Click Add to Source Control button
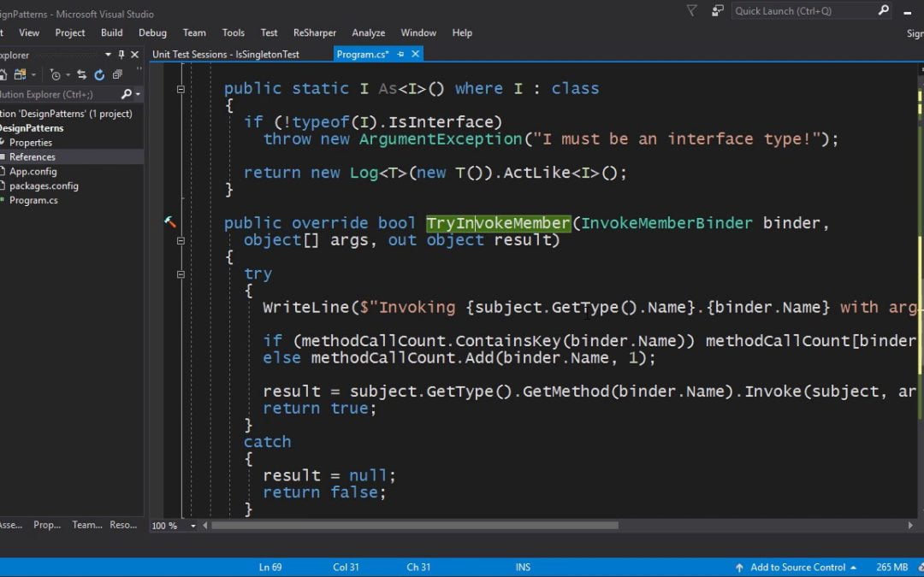 (796, 567)
